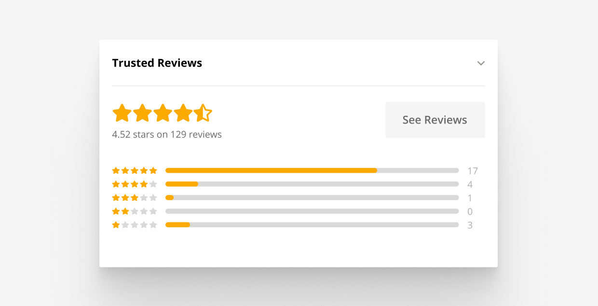This screenshot has width=598, height=306.
Task: Toggle the greyed star in the 4-star row
Action: tap(154, 184)
